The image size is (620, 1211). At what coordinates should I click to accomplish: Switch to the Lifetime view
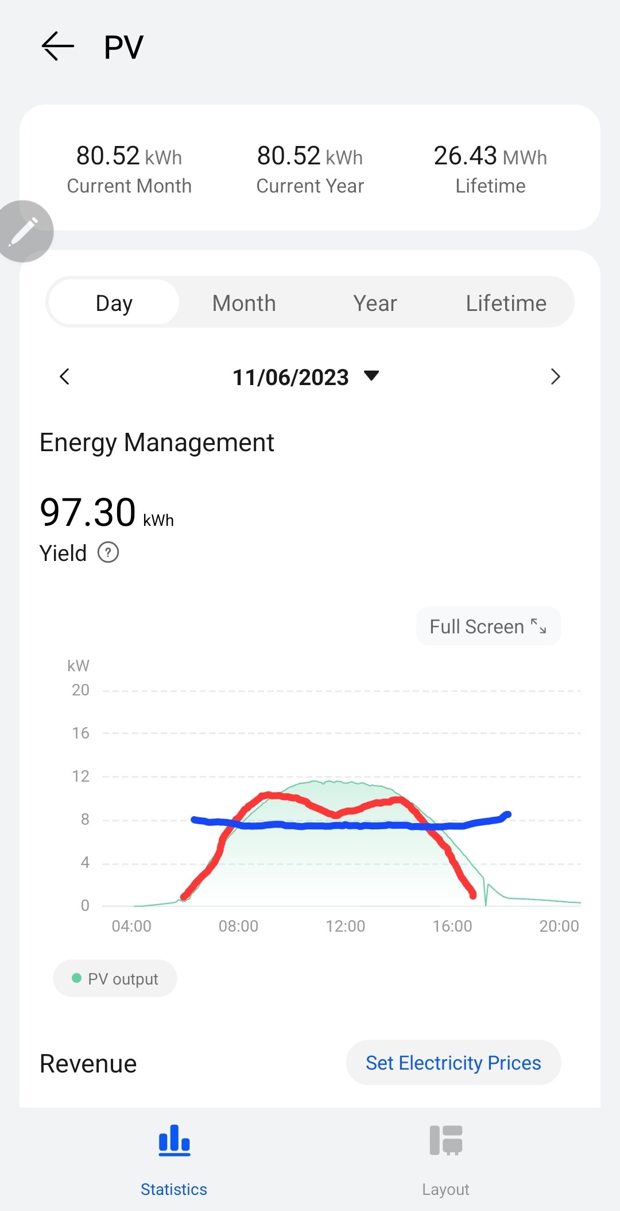pyautogui.click(x=506, y=303)
